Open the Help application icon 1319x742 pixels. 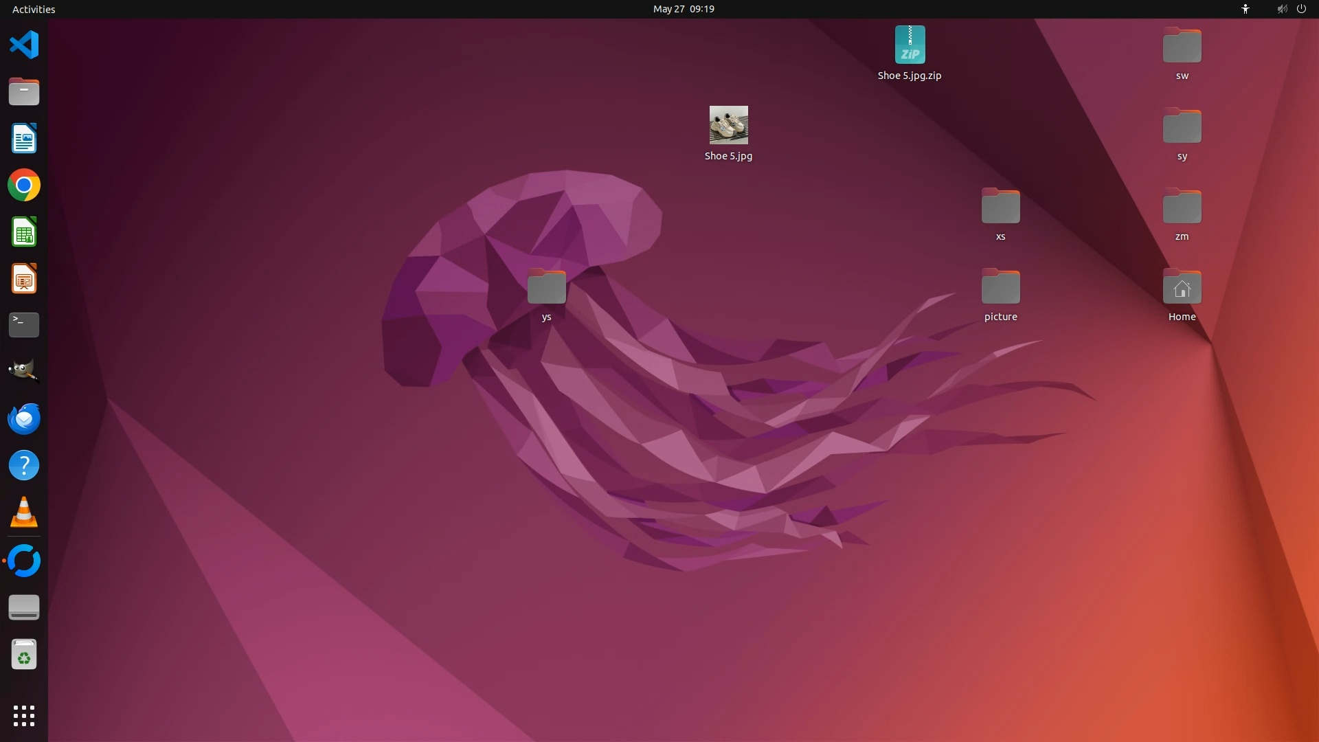[x=24, y=465]
